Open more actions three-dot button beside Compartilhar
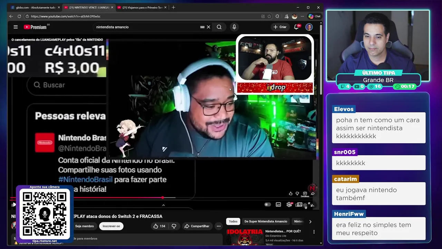This screenshot has height=249, width=442. [x=219, y=226]
